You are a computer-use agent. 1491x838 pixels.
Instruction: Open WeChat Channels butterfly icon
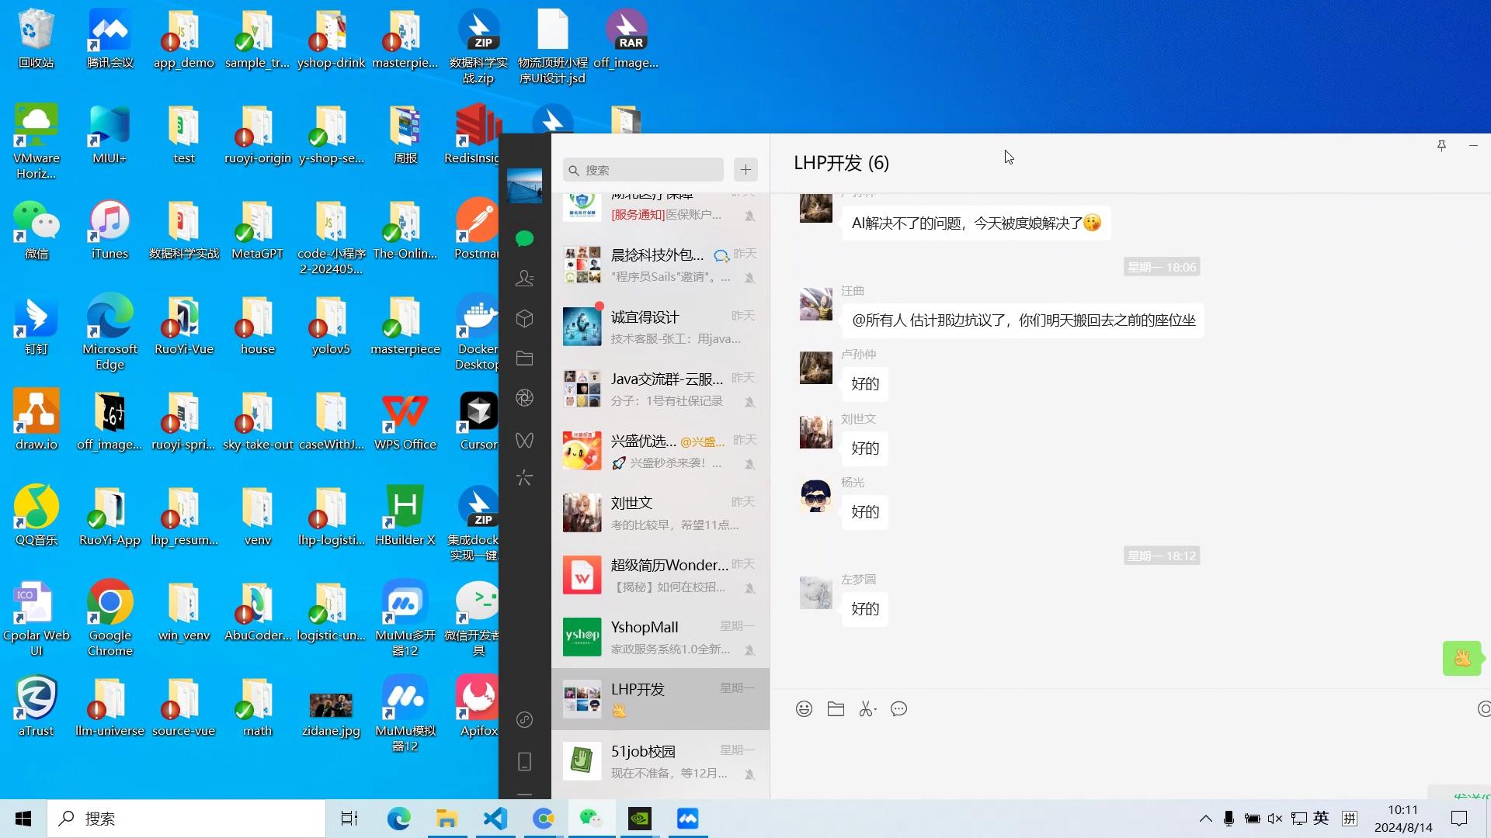pyautogui.click(x=524, y=440)
